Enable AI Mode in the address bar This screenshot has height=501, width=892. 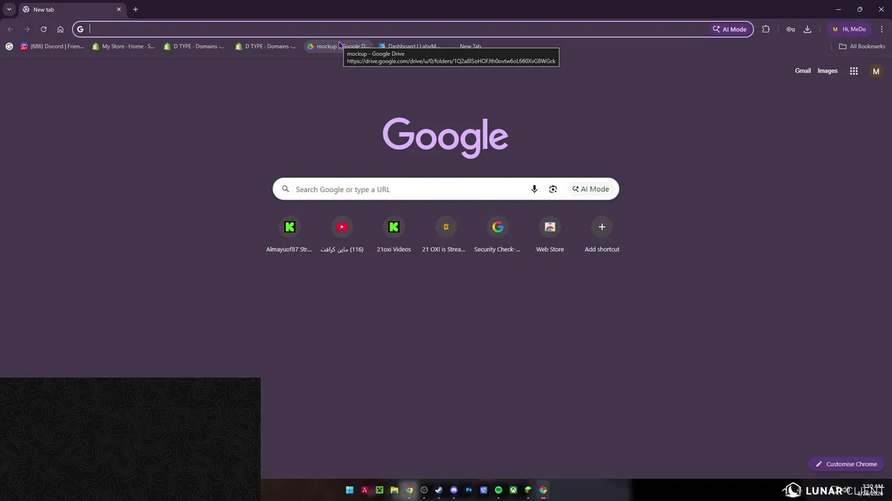point(730,29)
